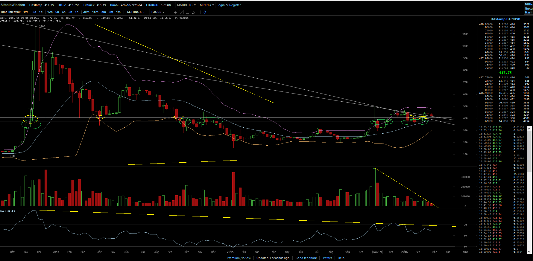The width and height of the screenshot is (533, 261).
Task: Click the Login link
Action: coord(221,5)
